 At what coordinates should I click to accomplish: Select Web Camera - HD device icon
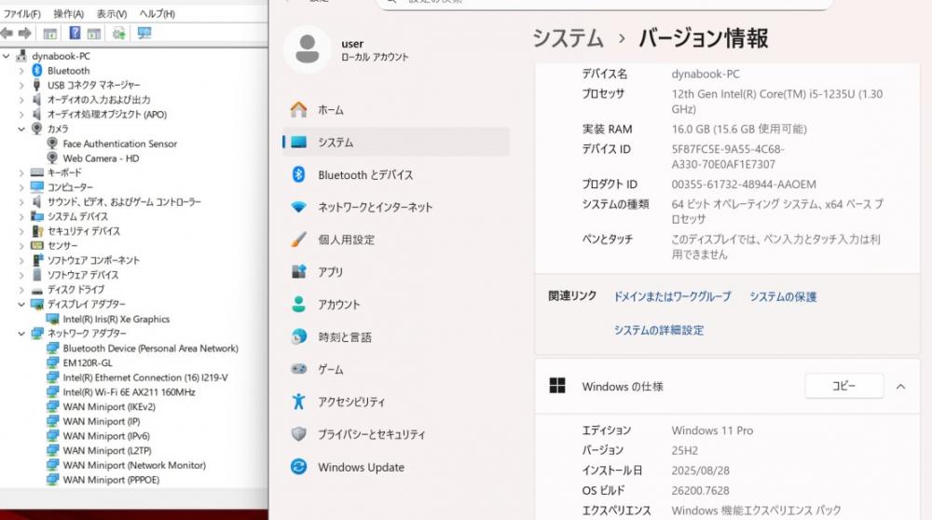click(52, 158)
